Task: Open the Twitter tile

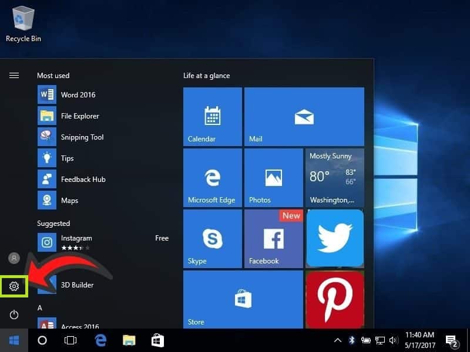Action: 335,239
